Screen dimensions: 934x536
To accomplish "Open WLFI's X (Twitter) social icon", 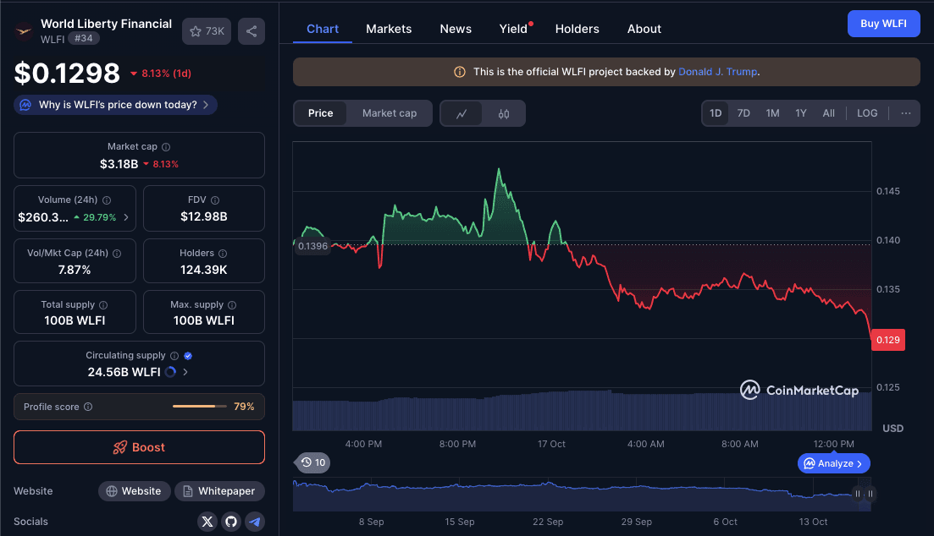I will [x=207, y=522].
